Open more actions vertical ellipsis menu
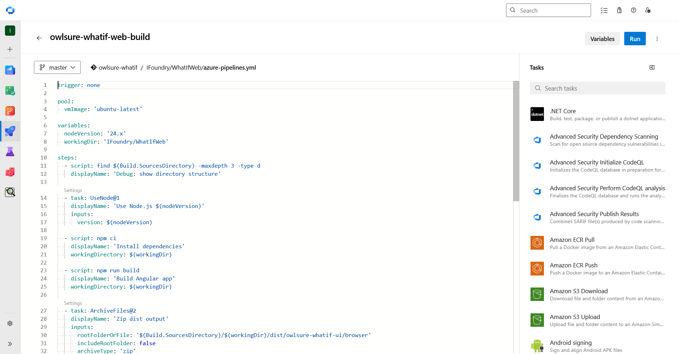Image resolution: width=679 pixels, height=354 pixels. click(x=657, y=39)
